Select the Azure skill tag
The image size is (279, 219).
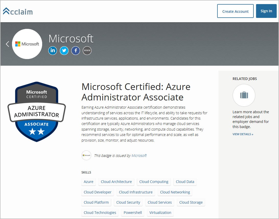pos(88,182)
